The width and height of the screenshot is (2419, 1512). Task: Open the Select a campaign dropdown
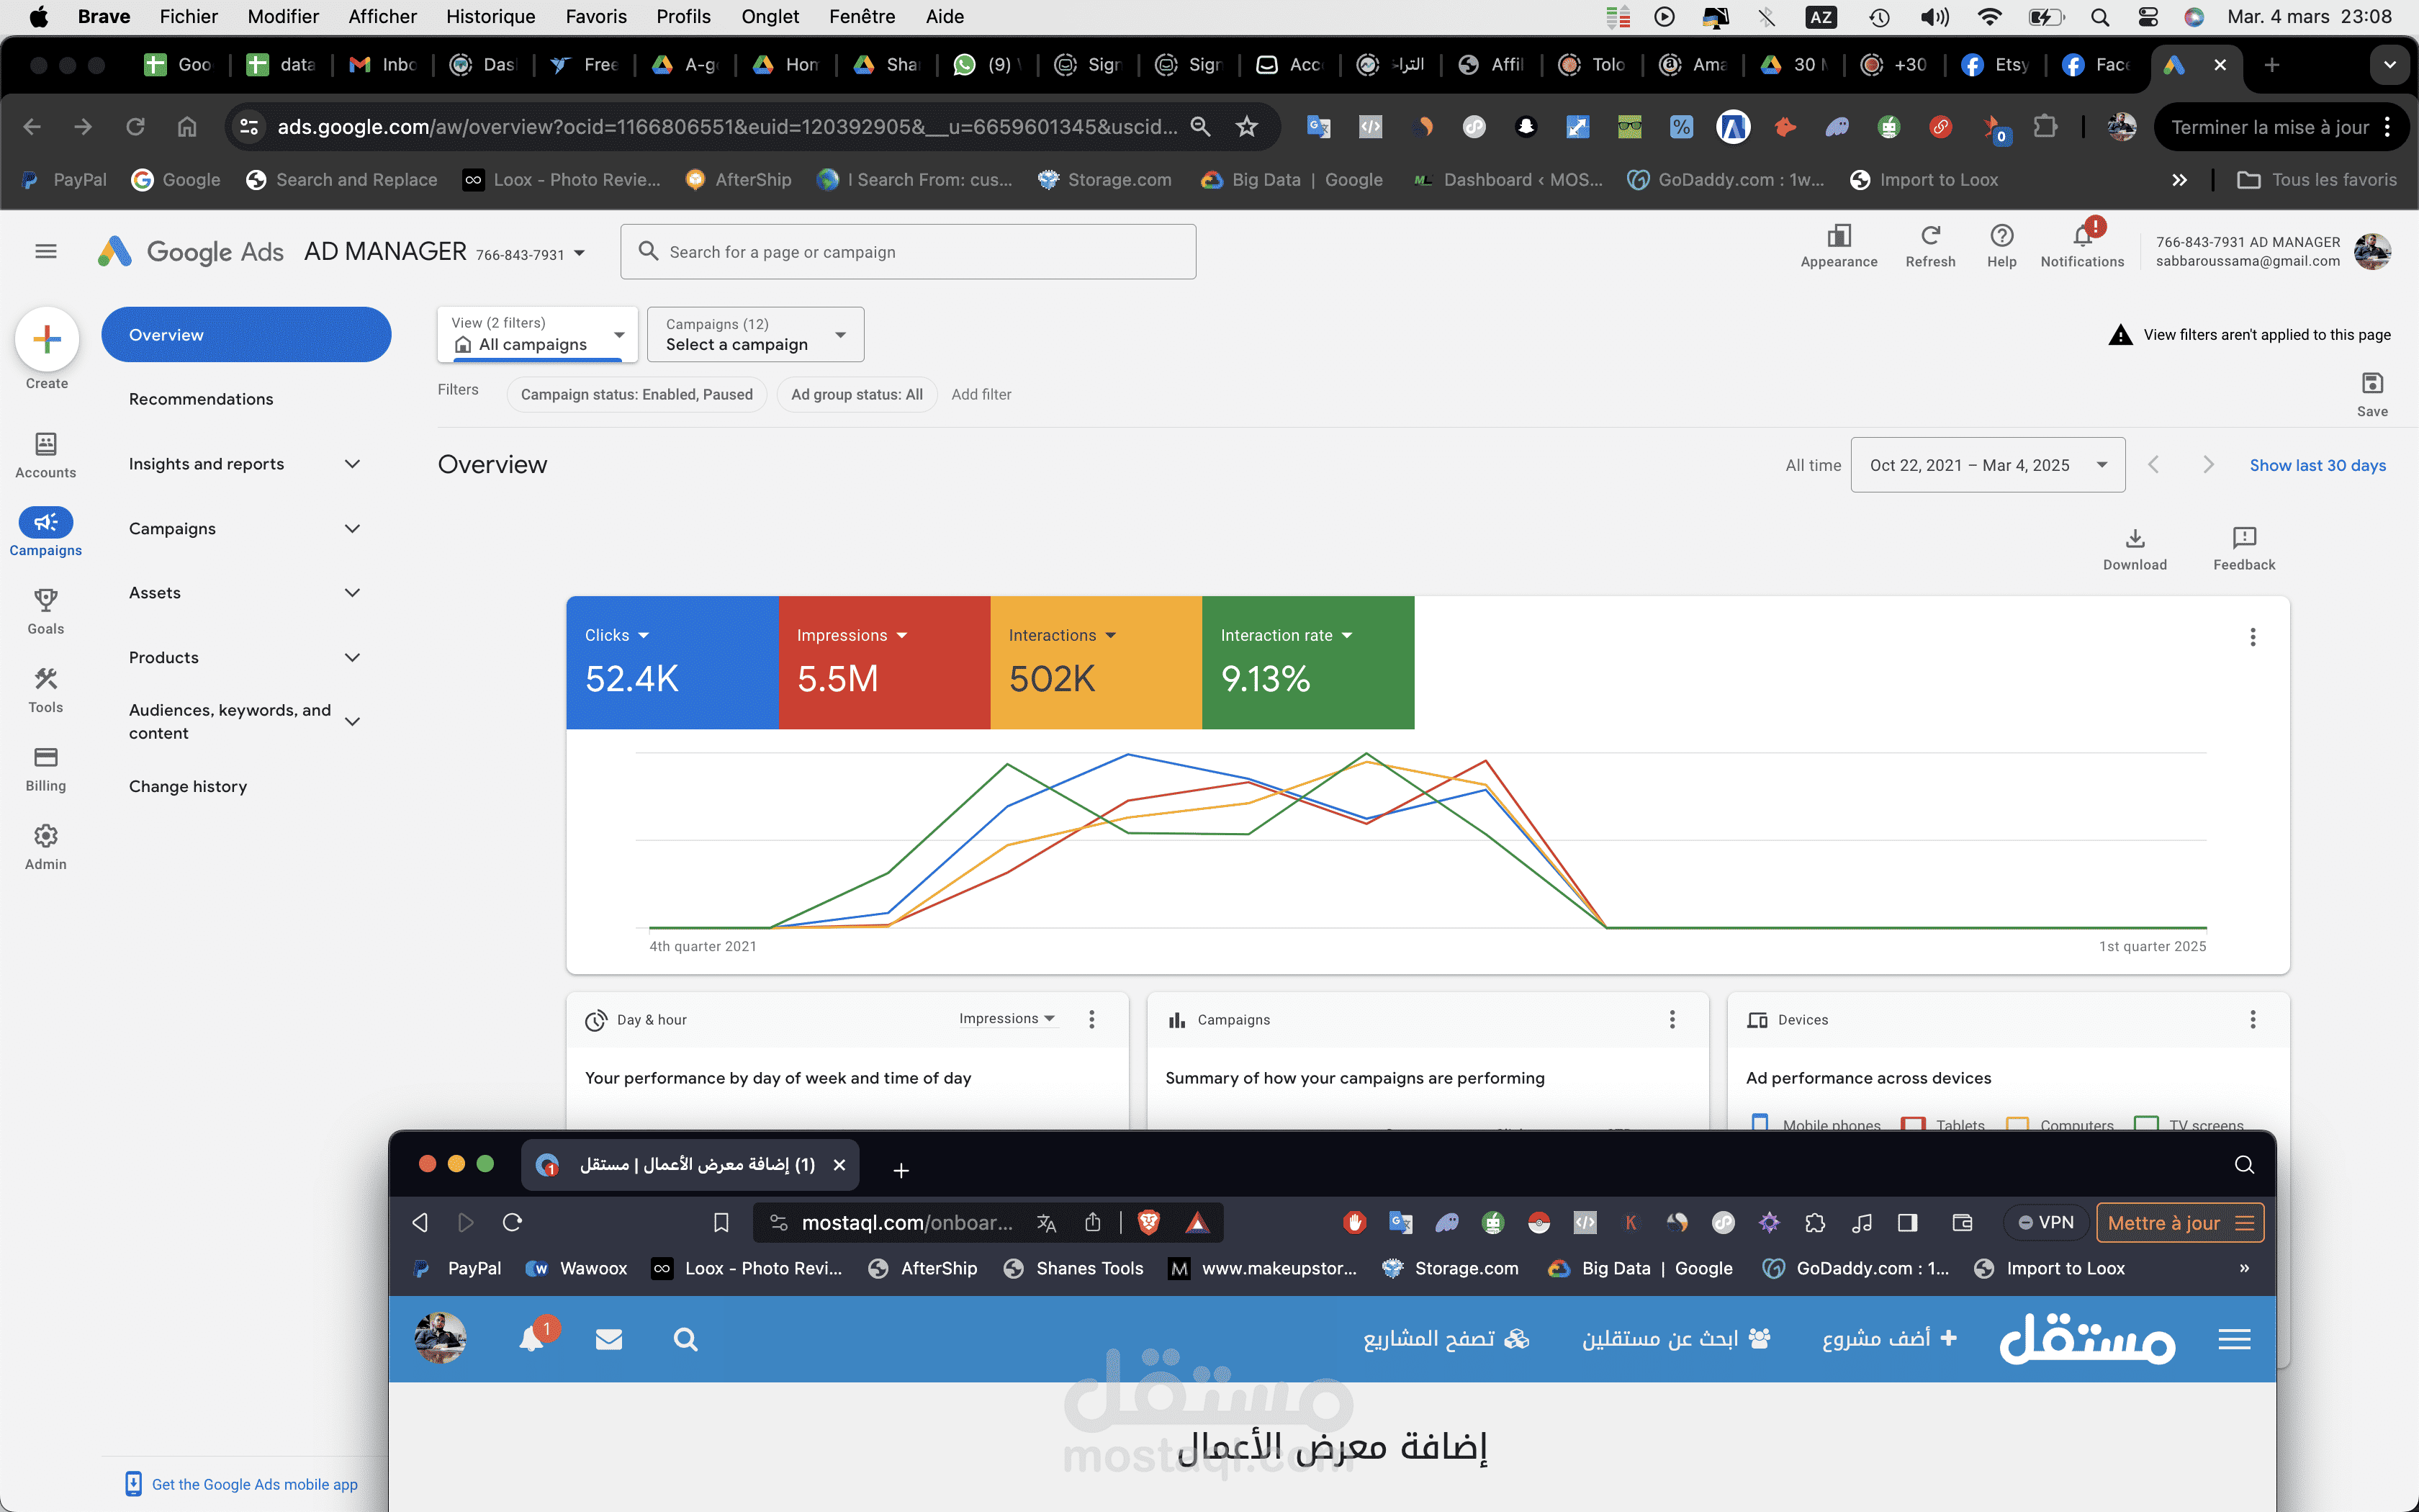(756, 334)
